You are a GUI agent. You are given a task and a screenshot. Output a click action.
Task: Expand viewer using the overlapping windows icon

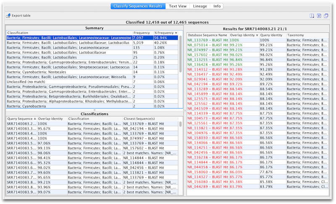(326, 16)
